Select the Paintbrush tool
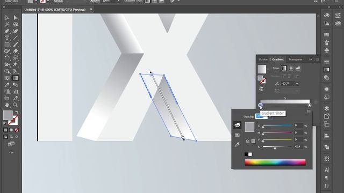 (x=16, y=44)
